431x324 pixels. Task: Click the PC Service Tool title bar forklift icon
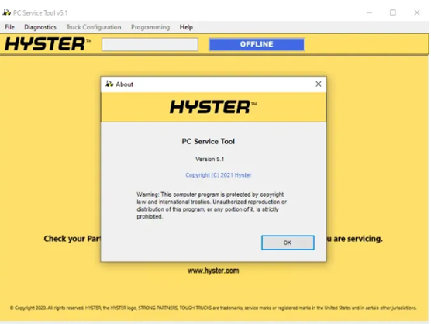7,12
